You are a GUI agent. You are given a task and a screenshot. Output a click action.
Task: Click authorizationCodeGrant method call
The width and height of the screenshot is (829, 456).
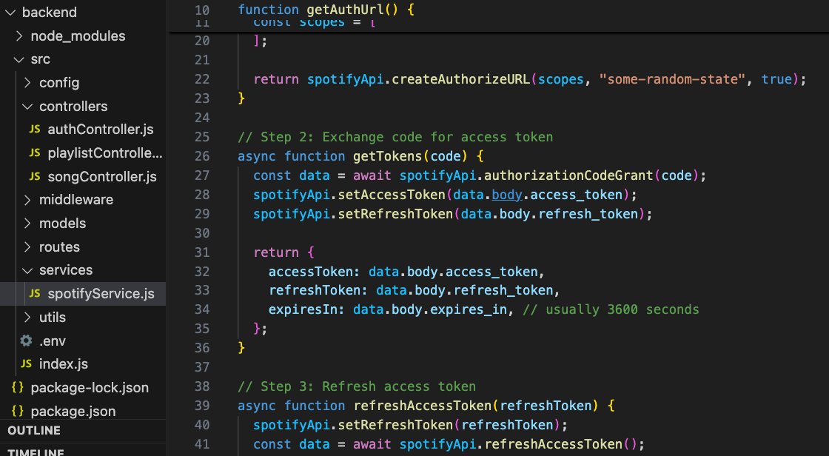tap(569, 175)
